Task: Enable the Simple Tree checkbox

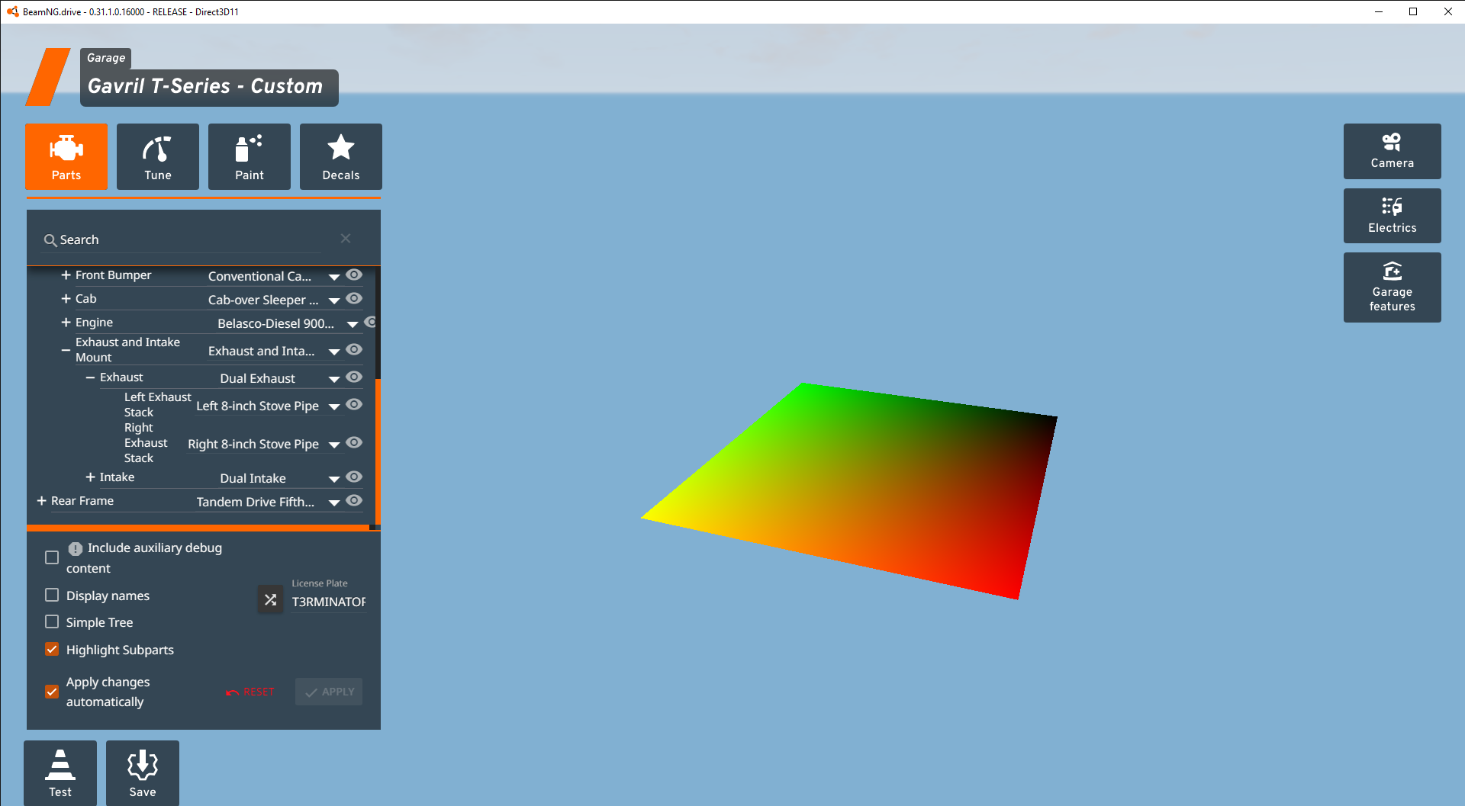Action: click(x=52, y=621)
